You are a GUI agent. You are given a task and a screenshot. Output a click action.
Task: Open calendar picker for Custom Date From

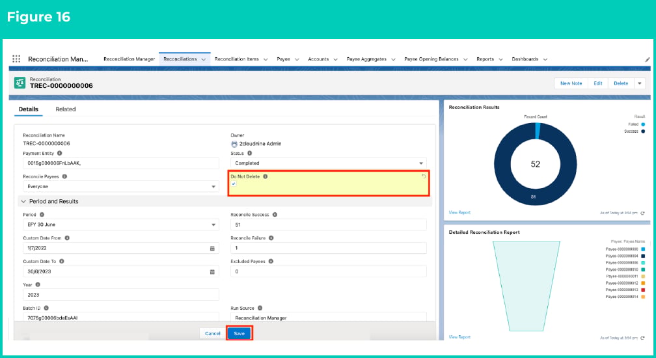(212, 249)
